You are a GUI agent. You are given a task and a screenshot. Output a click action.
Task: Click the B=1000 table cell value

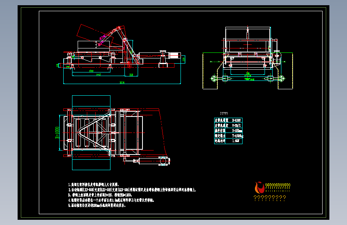(x=237, y=120)
